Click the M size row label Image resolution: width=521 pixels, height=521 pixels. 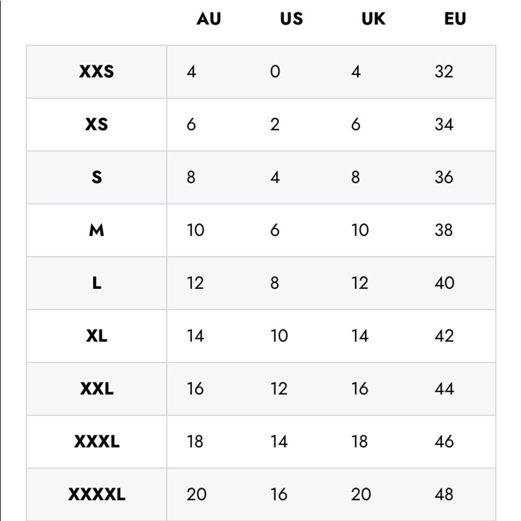click(96, 230)
